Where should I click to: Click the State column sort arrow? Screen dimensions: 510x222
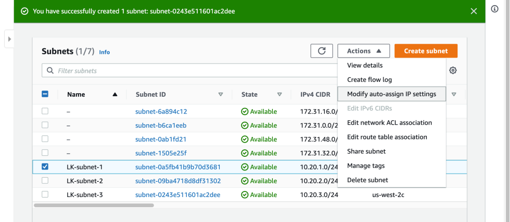point(279,94)
